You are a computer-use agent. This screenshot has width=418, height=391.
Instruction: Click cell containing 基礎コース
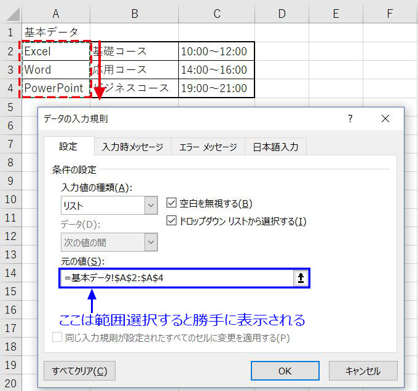point(135,51)
